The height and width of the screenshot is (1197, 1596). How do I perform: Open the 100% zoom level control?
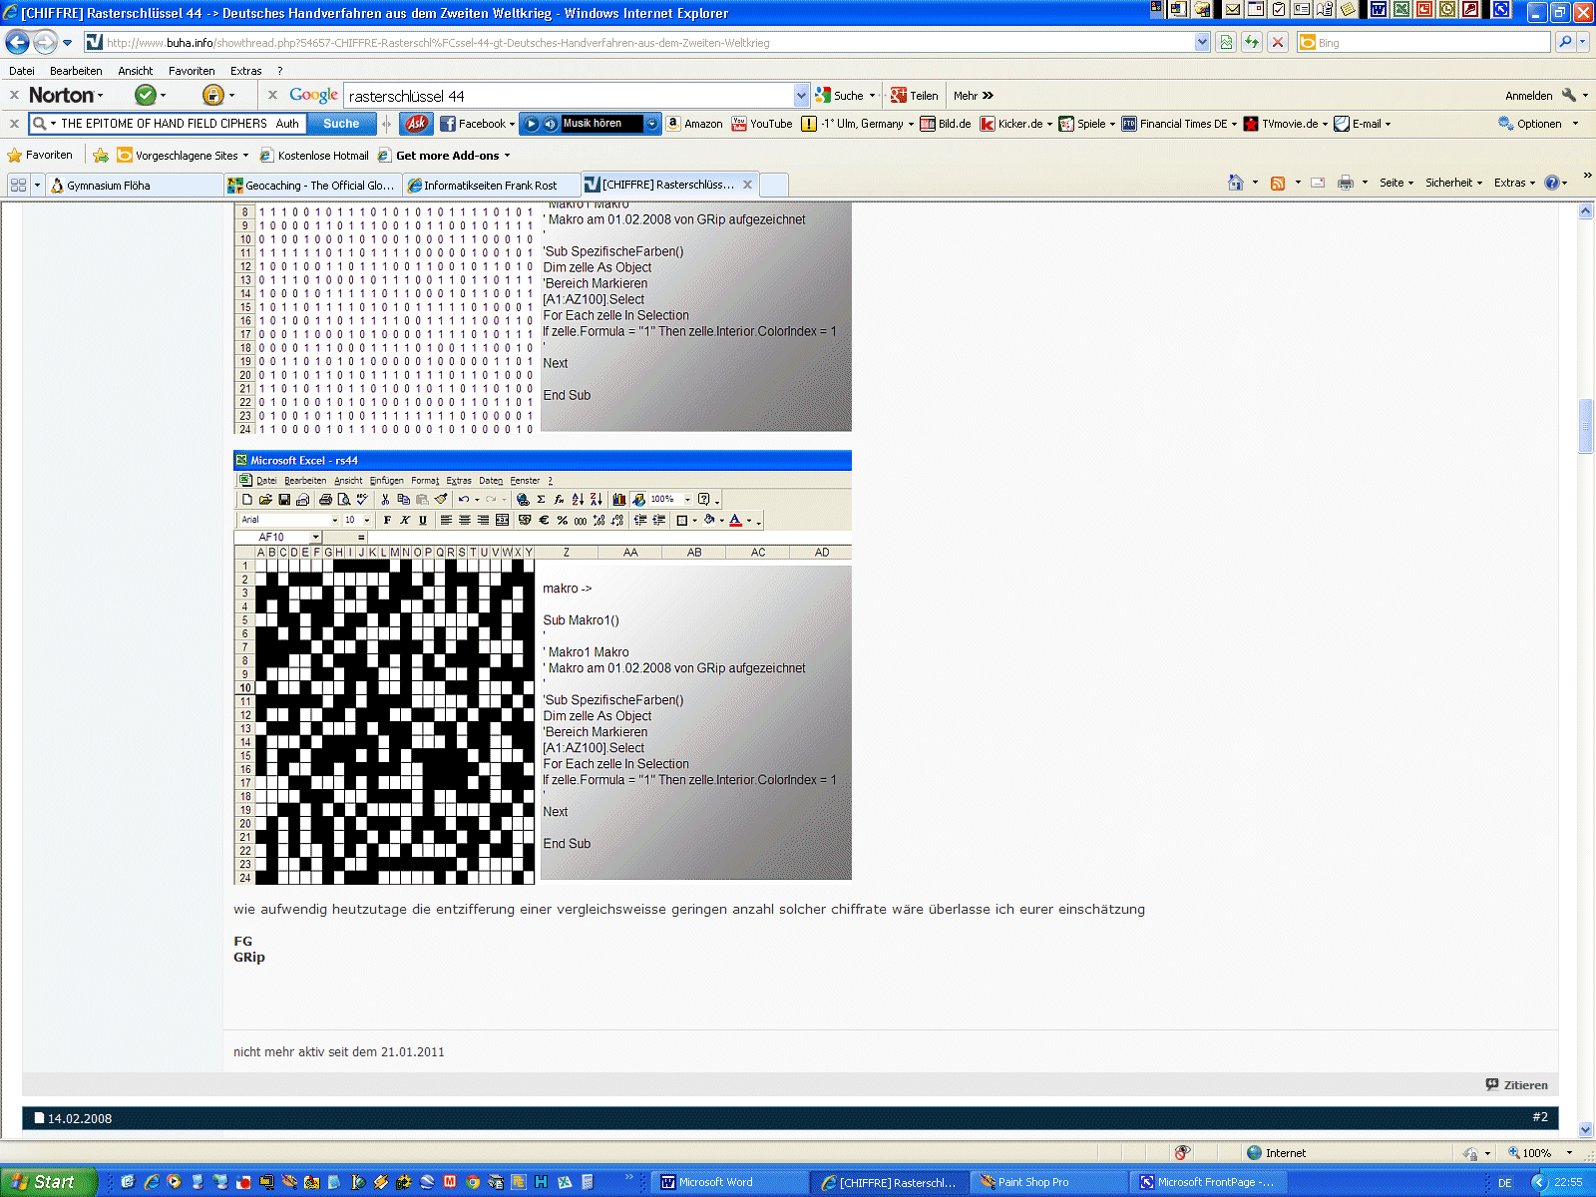click(1540, 1152)
